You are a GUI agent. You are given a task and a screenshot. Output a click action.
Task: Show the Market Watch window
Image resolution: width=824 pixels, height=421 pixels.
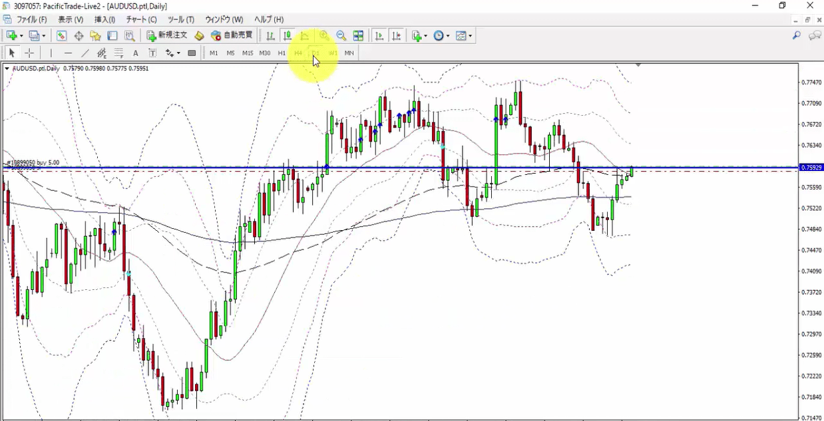pos(61,35)
